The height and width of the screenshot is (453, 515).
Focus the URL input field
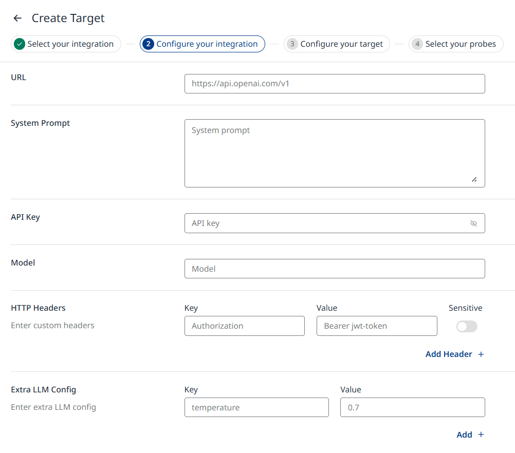pos(334,84)
